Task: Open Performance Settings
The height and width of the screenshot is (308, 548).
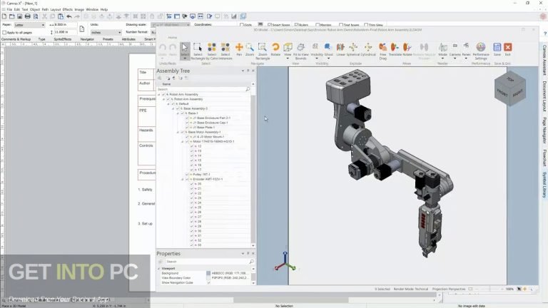Action: tap(481, 48)
